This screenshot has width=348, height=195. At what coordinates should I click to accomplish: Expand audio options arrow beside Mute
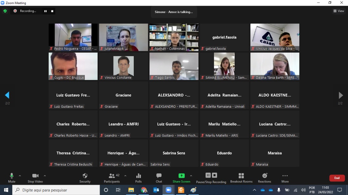tap(20, 176)
